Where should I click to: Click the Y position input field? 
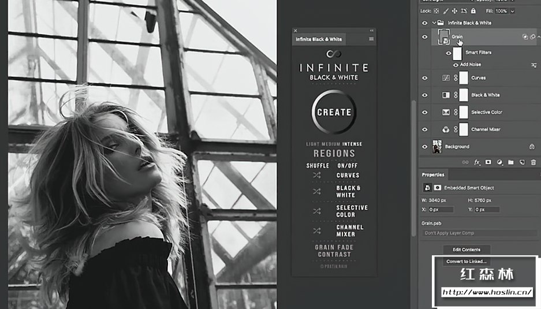tap(487, 210)
